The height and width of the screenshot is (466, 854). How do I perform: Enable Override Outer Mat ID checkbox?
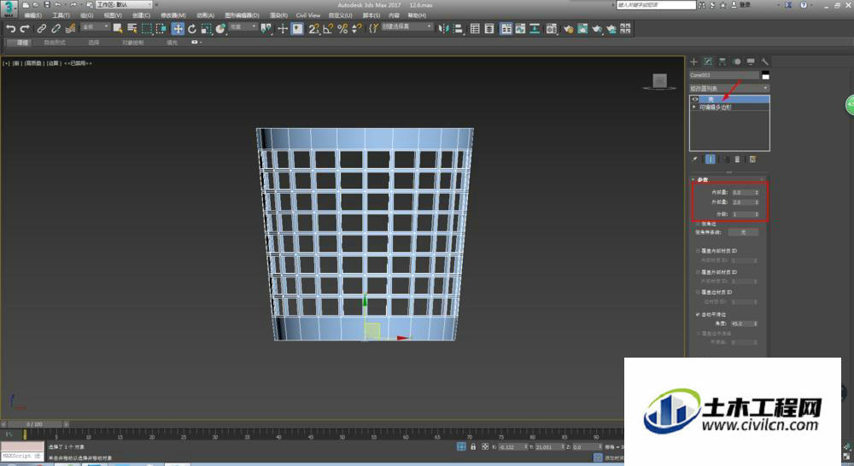point(698,271)
